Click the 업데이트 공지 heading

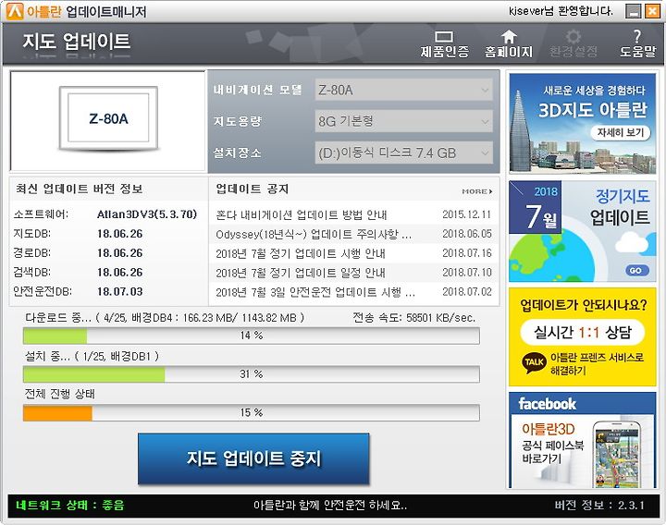coord(253,189)
